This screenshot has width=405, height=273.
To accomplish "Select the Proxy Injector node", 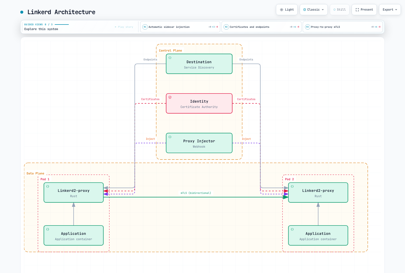I will (199, 143).
